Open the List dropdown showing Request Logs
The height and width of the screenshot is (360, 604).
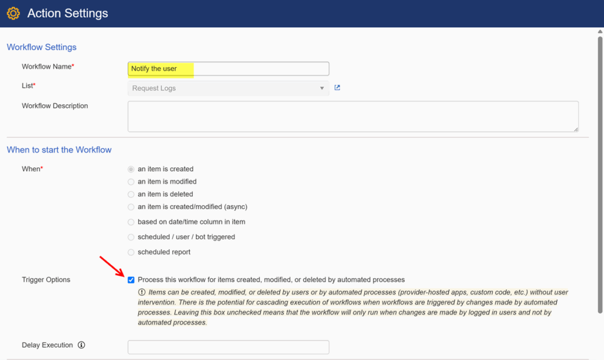228,88
